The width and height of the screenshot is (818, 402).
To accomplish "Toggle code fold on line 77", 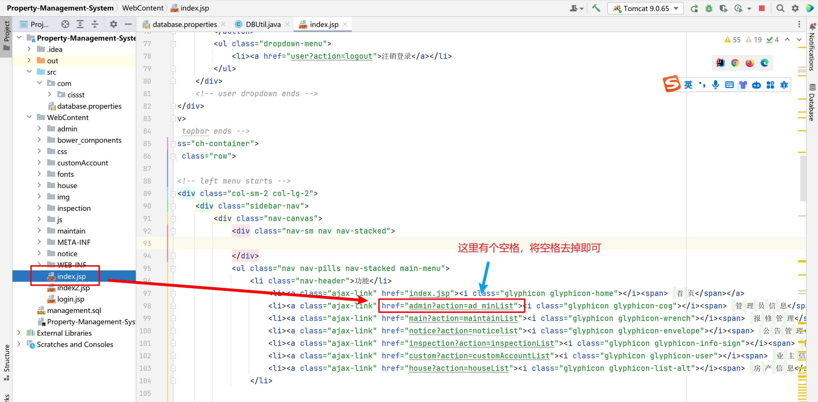I will click(173, 44).
